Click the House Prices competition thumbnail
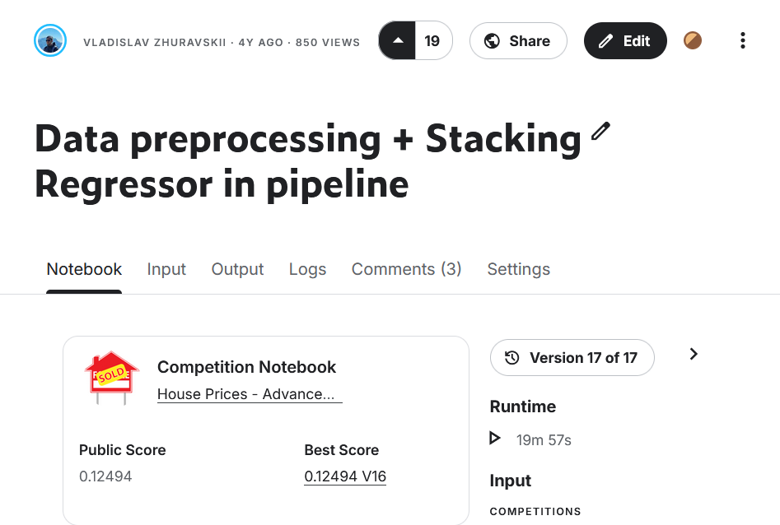Screen dimensions: 780x525 point(111,377)
